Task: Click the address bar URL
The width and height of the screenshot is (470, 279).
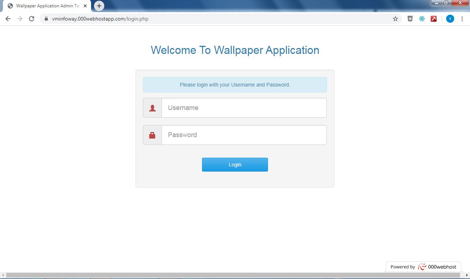Action: click(100, 19)
